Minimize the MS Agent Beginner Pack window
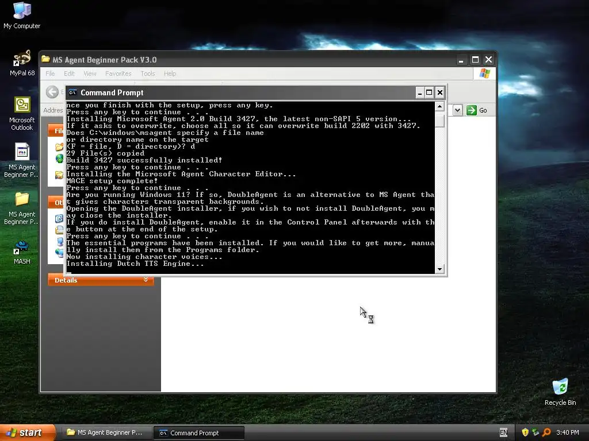This screenshot has height=441, width=589. 461,60
